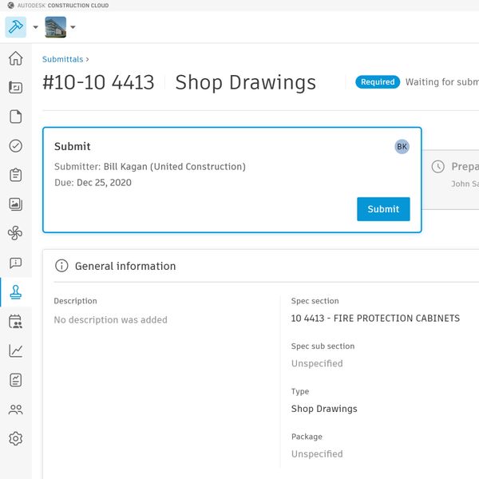Viewport: 479px width, 479px height.
Task: Open the Meetings calendar icon in sidebar
Action: tap(16, 322)
